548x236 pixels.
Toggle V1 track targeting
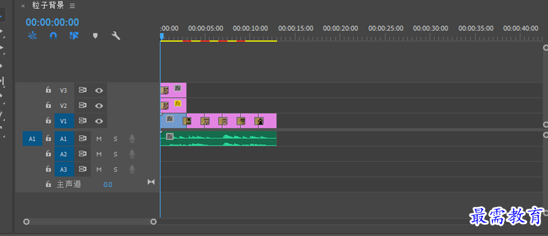(64, 121)
